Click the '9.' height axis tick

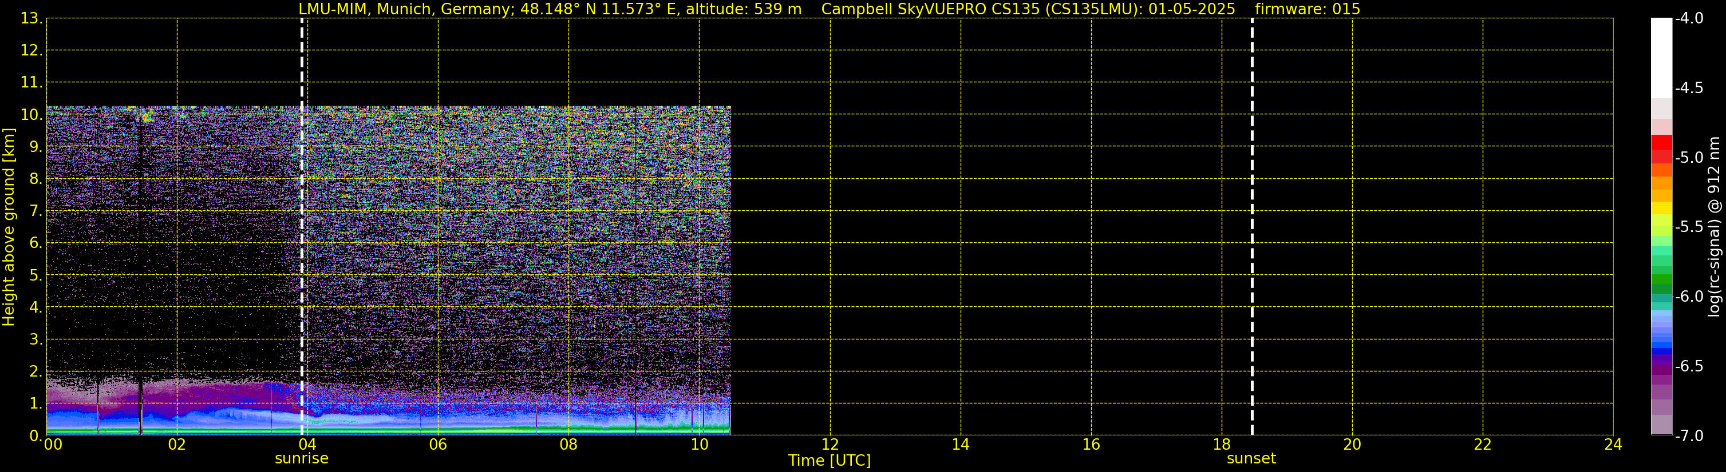tap(35, 146)
